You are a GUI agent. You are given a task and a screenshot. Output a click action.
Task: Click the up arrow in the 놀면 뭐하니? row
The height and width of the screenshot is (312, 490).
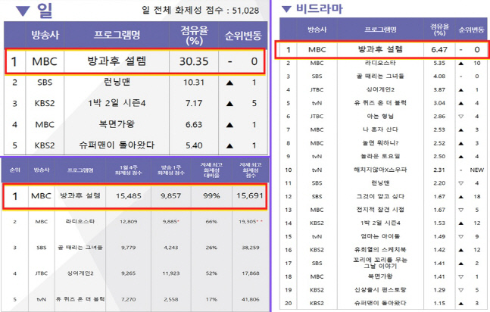point(461,143)
